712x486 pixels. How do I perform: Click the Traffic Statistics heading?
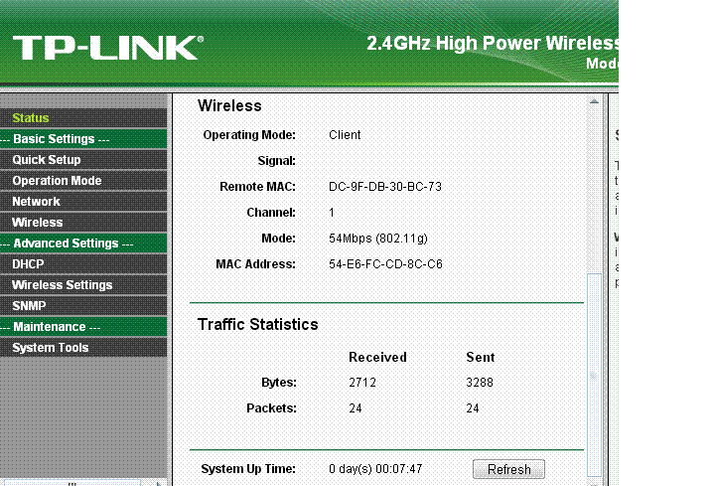(x=258, y=325)
